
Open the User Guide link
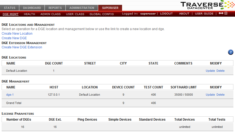coord(204,14)
